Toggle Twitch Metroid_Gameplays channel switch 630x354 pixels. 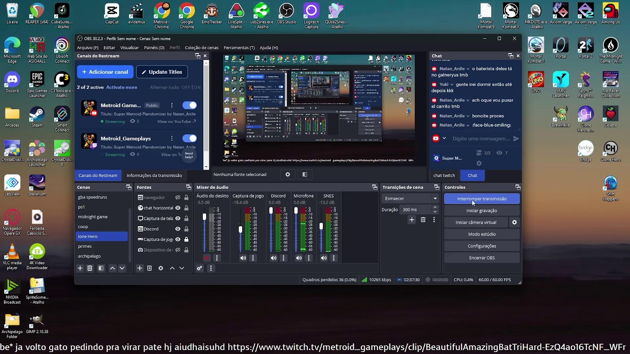tap(189, 139)
